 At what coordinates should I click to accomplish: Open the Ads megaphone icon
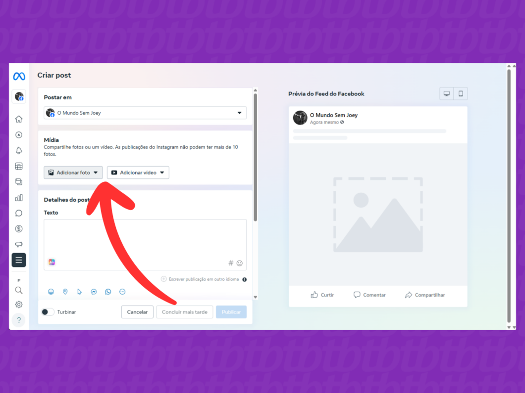point(19,244)
